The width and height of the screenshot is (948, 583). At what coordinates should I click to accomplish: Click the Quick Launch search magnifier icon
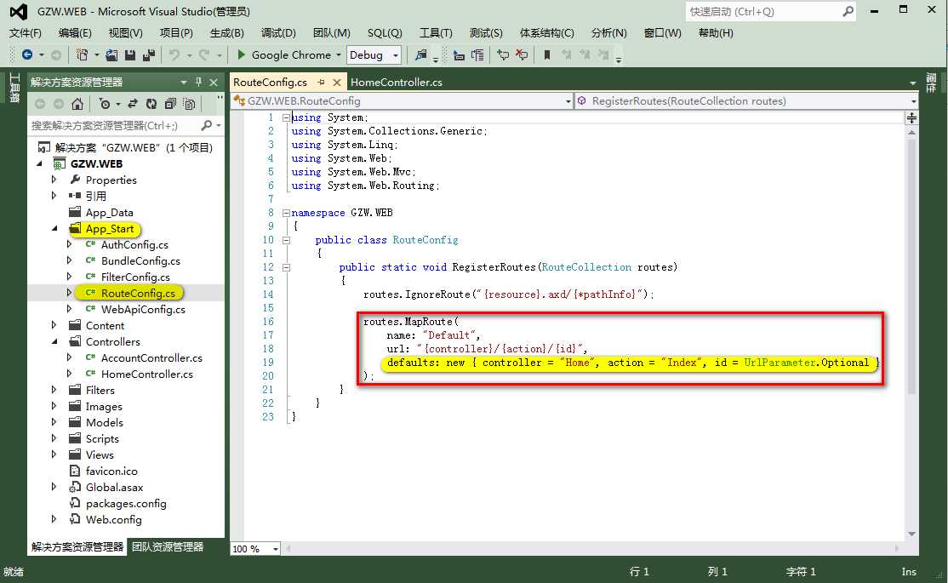pyautogui.click(x=848, y=11)
